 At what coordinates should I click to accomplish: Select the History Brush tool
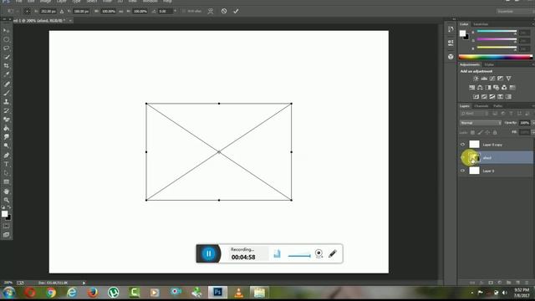[x=6, y=110]
